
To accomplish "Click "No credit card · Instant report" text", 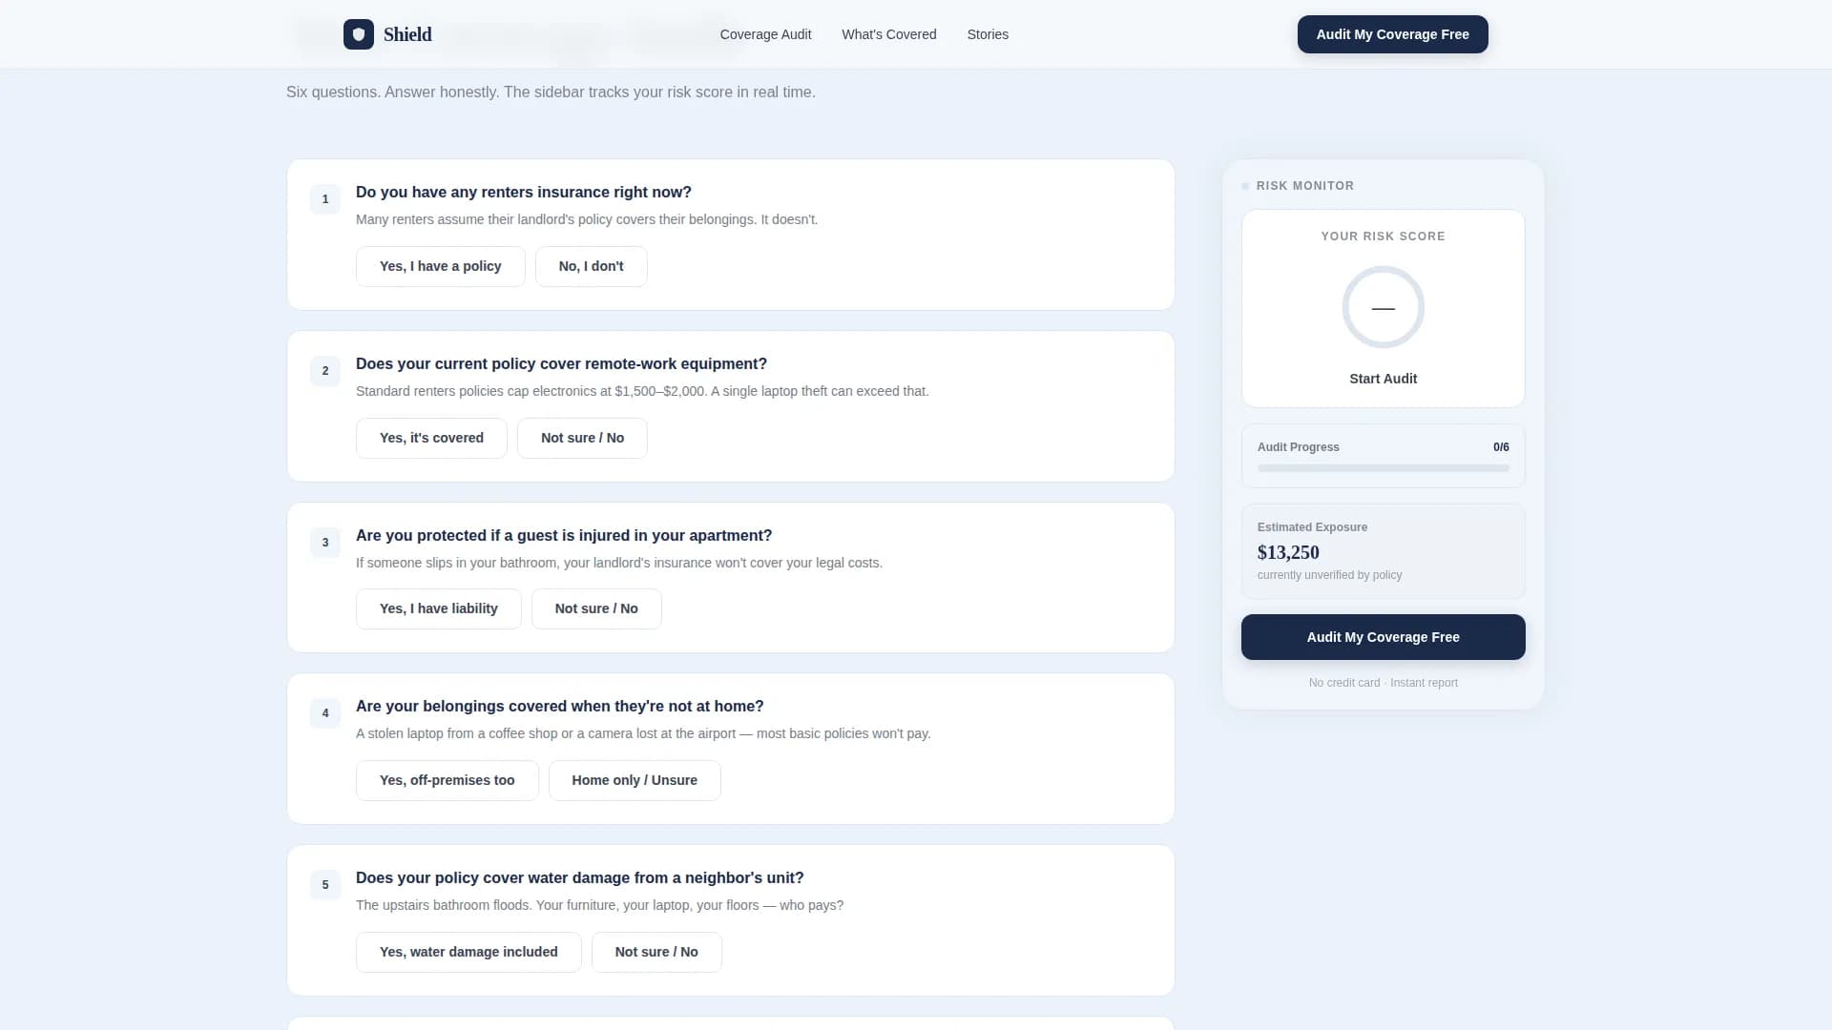I will click(1383, 683).
